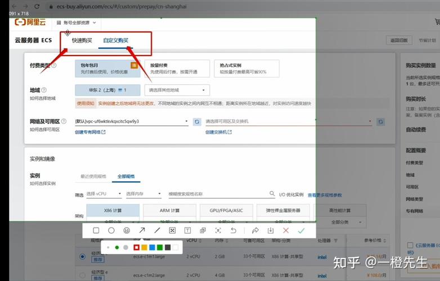Click the 阿里云 logo
The image size is (440, 281).
point(30,22)
